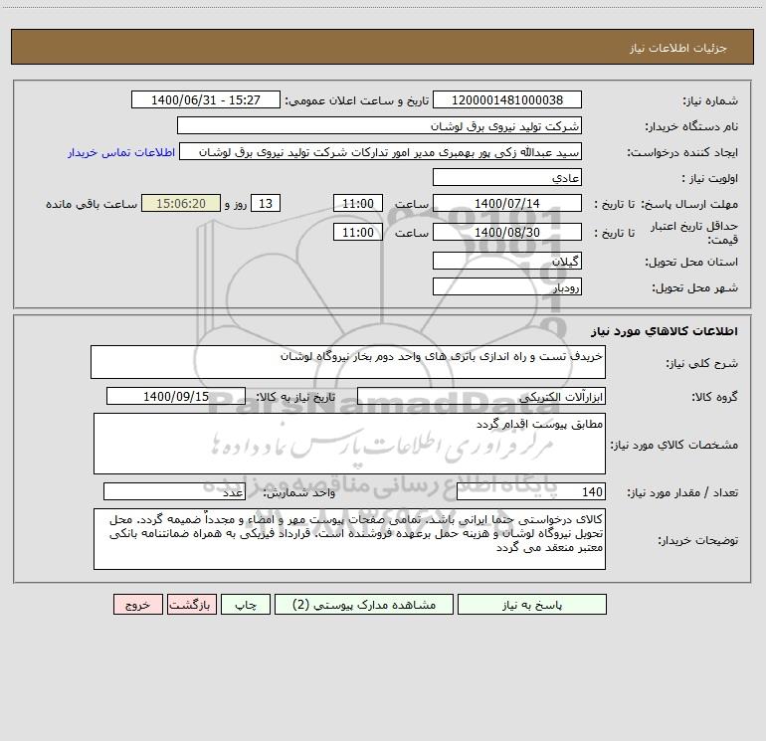Click the اطلاعات کالاهای مورد نیاز section heading
This screenshot has height=741, width=766.
coord(665,331)
